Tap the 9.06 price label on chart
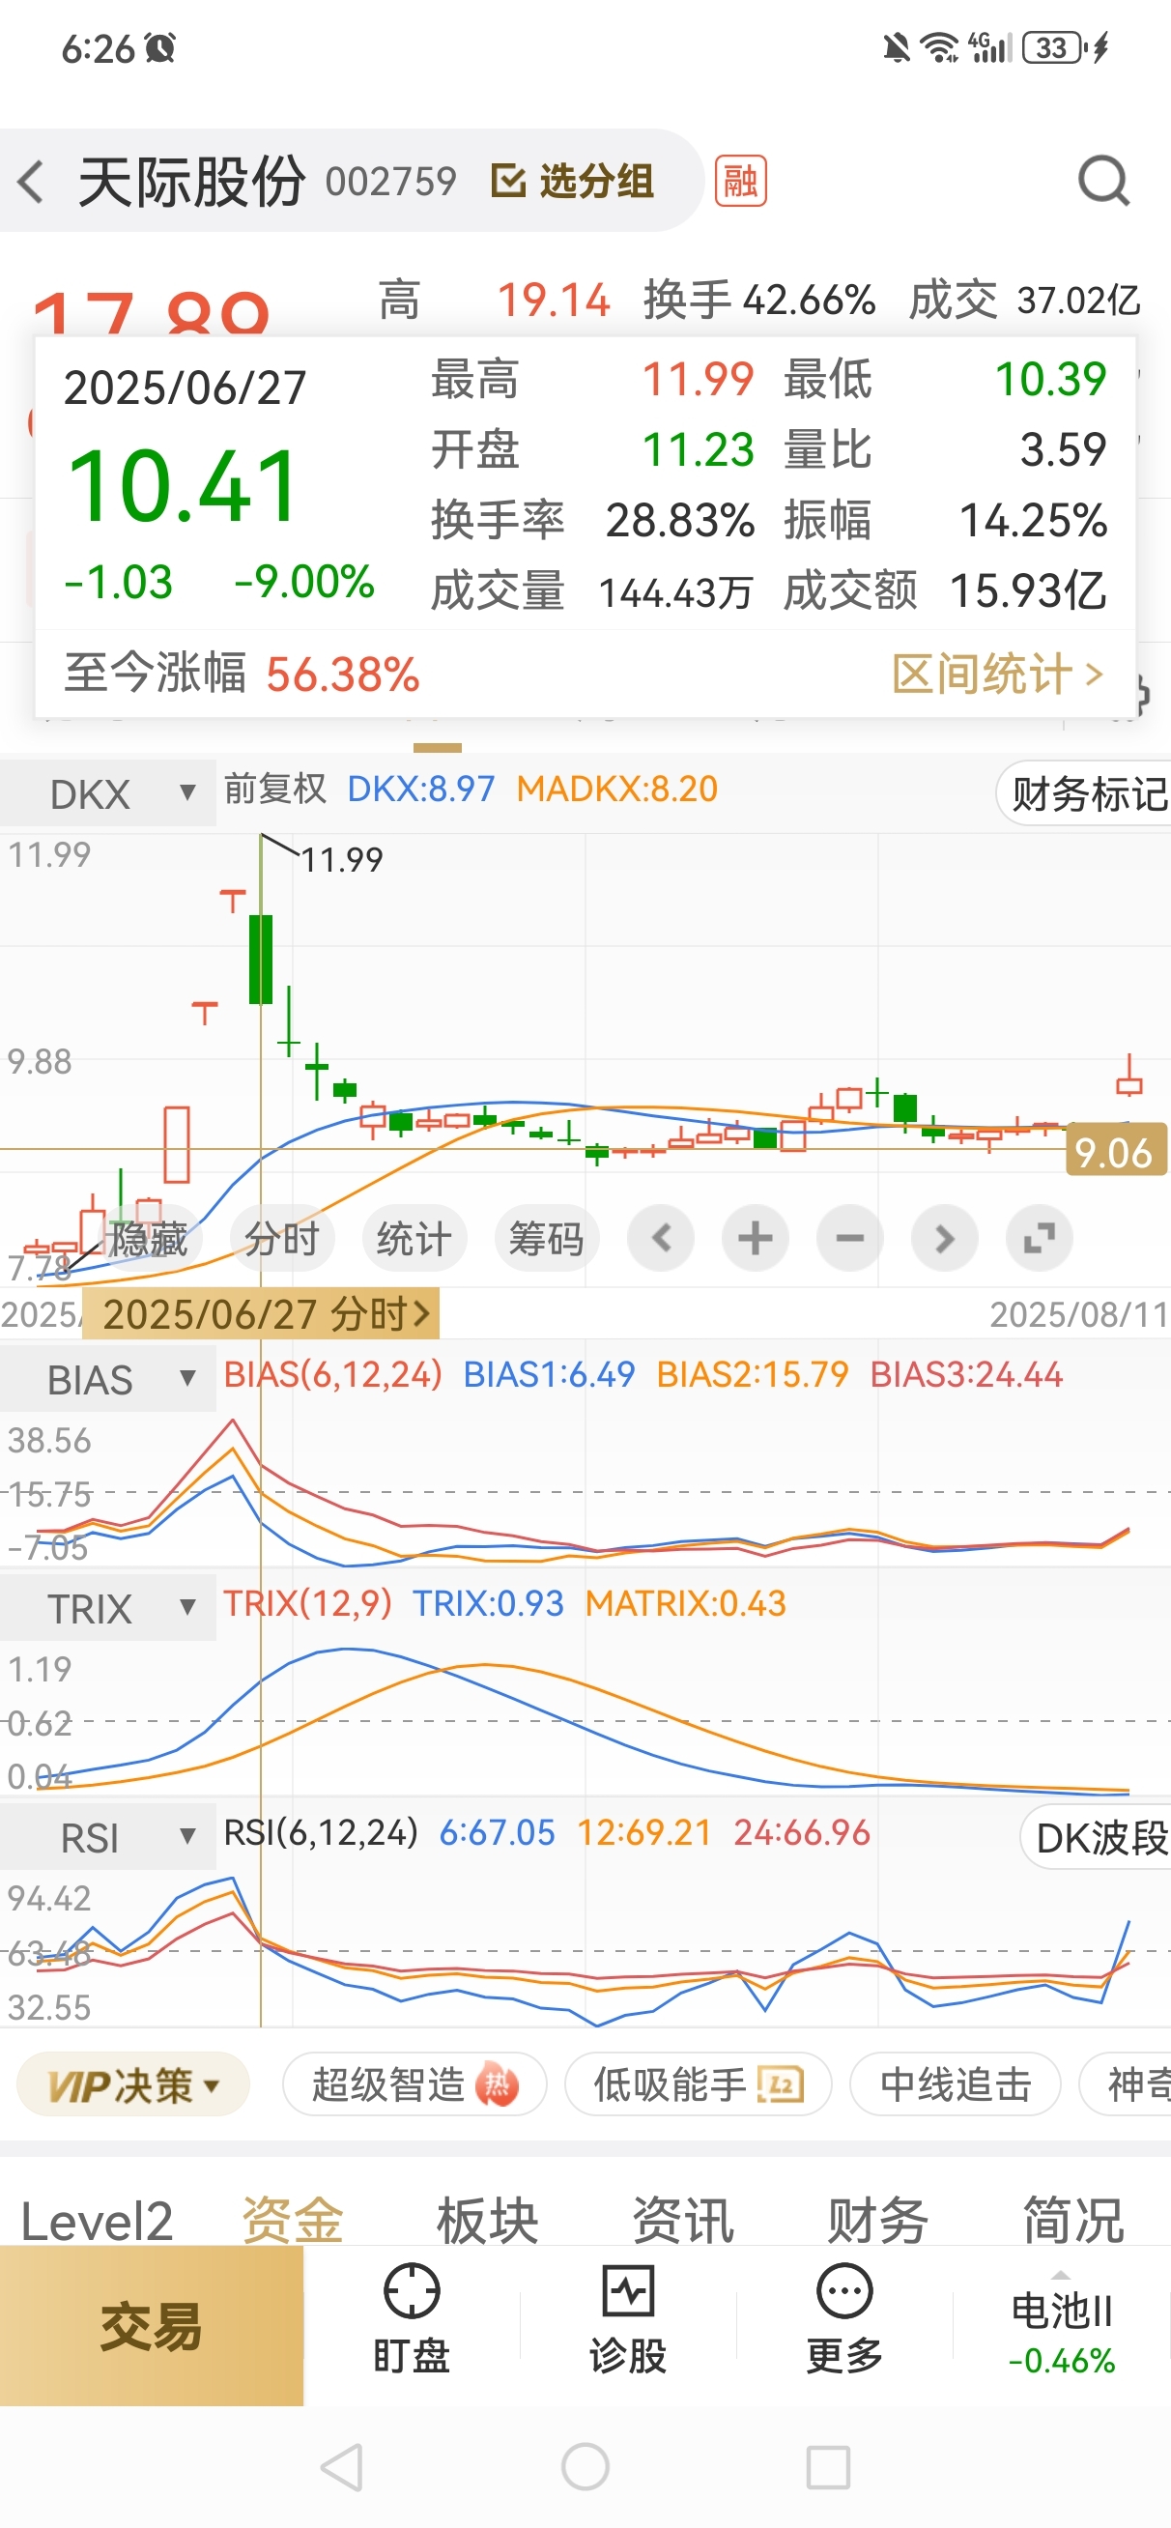Screen dimensions: 1171x2528 1115,1152
